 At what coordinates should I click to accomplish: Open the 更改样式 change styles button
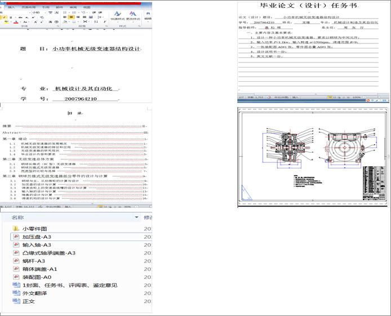[133, 16]
